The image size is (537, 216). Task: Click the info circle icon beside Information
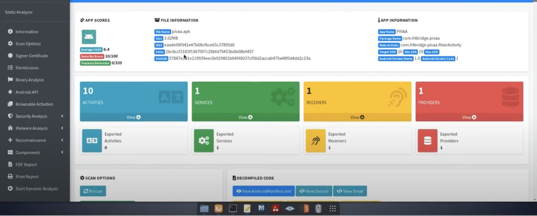[10, 32]
